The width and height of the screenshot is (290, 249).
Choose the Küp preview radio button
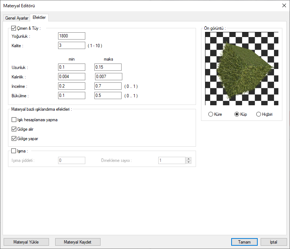click(x=237, y=114)
